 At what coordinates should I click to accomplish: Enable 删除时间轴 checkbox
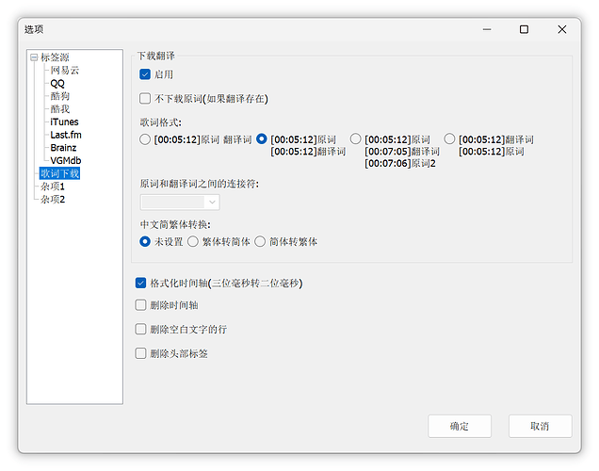click(140, 305)
